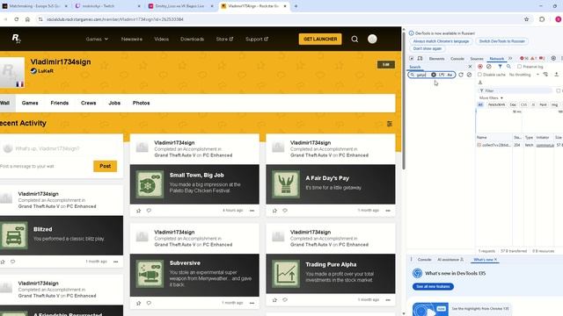The height and width of the screenshot is (316, 563).
Task: Open the Sources tab in DevTools
Action: (477, 59)
